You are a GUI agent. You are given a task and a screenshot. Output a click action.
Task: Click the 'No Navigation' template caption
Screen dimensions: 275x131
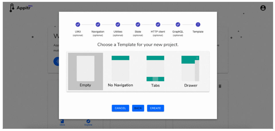pos(121,85)
